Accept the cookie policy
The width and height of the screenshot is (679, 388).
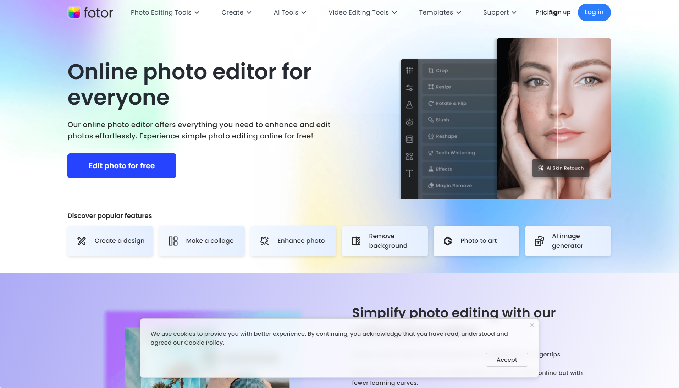click(507, 360)
